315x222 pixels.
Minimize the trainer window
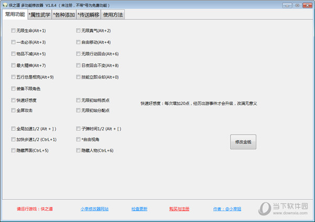tap(287, 5)
